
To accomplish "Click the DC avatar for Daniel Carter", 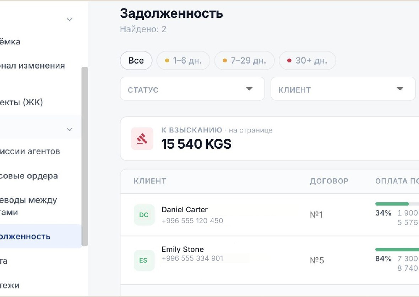I will 144,215.
